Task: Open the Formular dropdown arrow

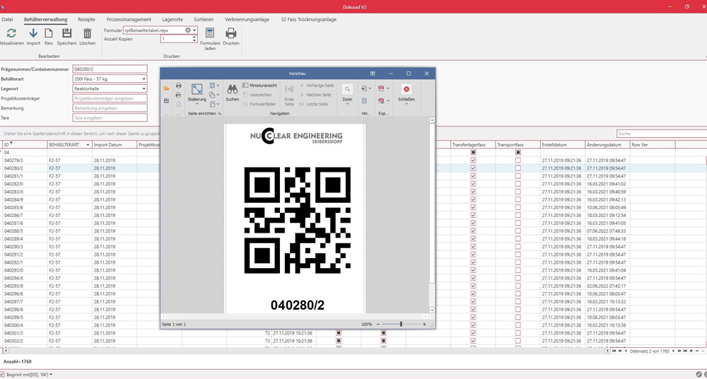Action: point(194,30)
